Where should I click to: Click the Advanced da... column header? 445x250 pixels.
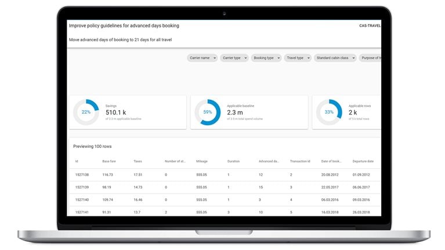269,161
